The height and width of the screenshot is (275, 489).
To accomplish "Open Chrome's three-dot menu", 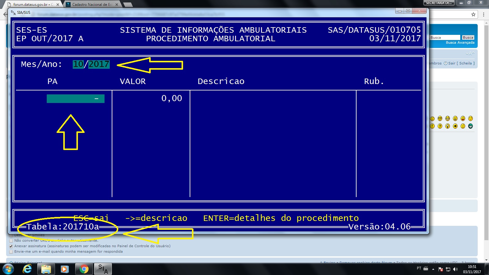I will point(483,14).
